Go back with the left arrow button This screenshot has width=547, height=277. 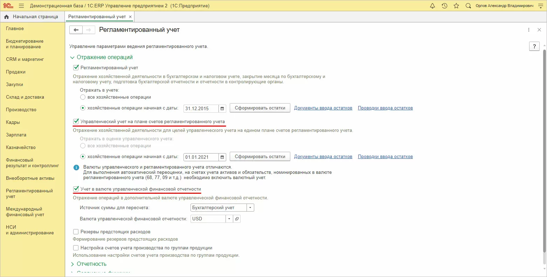pyautogui.click(x=76, y=30)
